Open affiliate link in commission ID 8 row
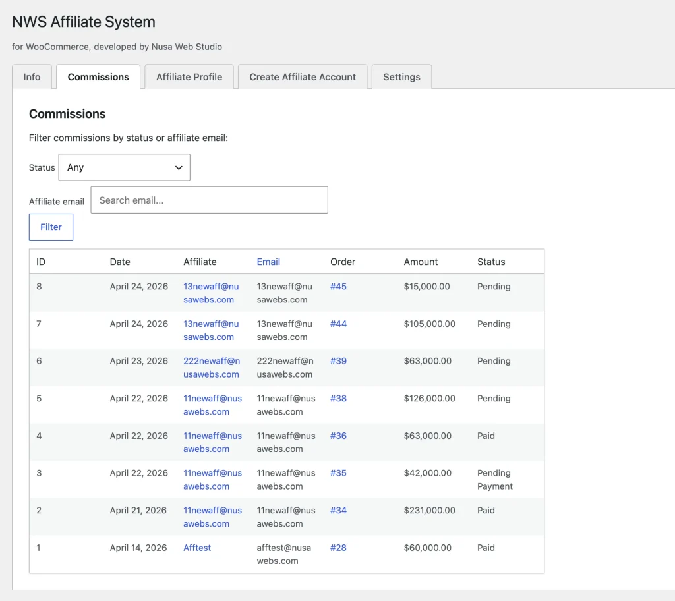Viewport: 675px width, 601px height. coord(211,293)
